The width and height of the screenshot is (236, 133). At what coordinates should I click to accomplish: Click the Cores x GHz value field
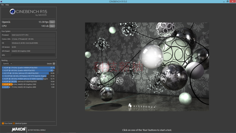33,39
